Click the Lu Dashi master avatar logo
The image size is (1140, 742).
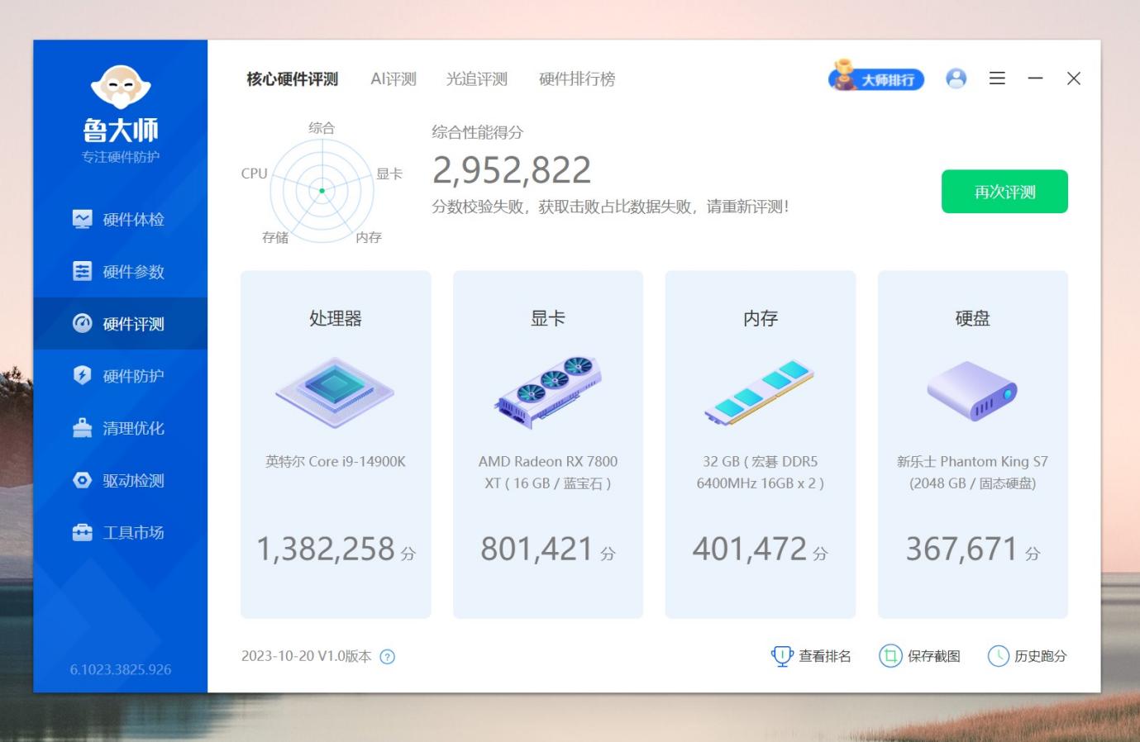121,87
